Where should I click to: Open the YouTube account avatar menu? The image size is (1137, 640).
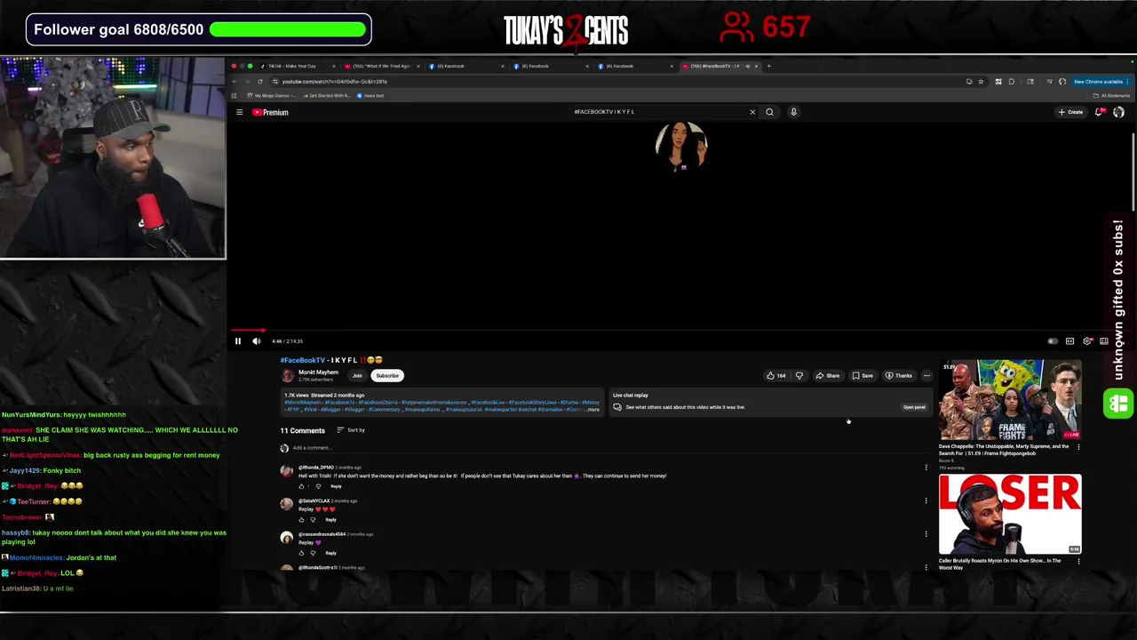[x=1118, y=112]
